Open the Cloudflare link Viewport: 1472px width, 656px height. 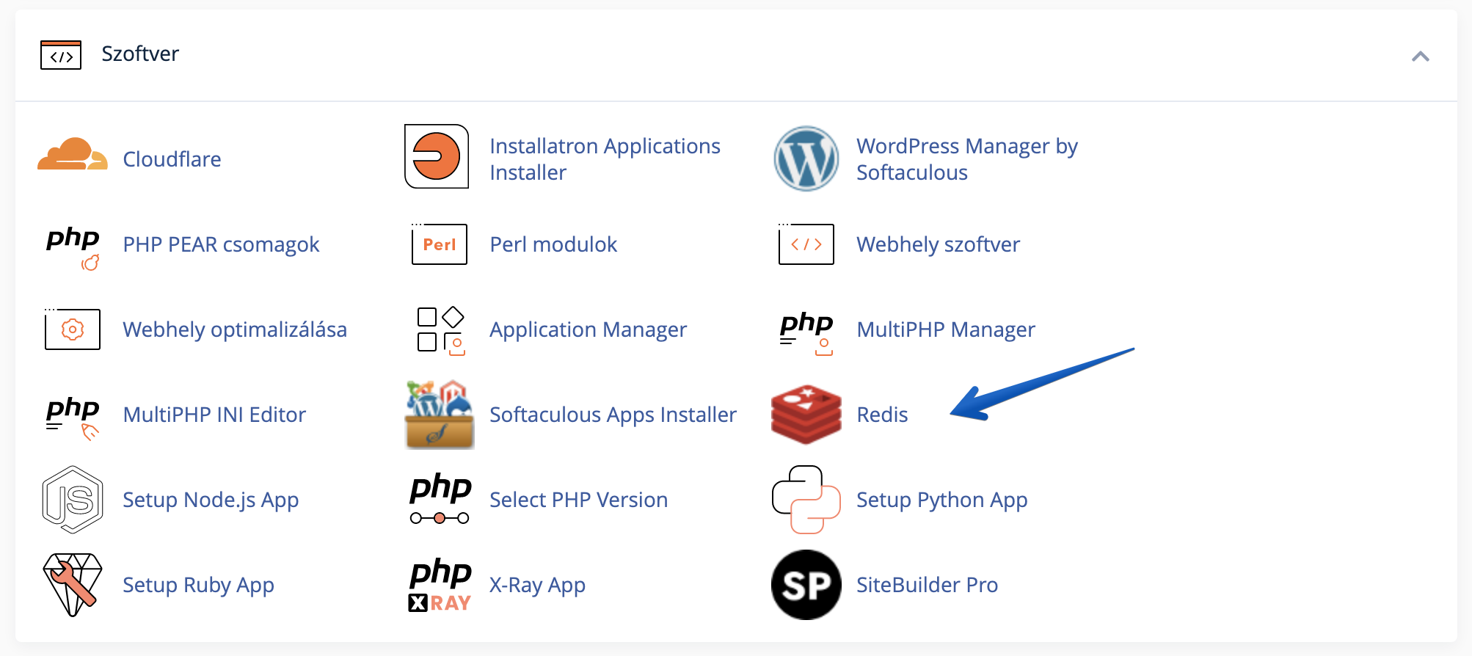[x=172, y=159]
